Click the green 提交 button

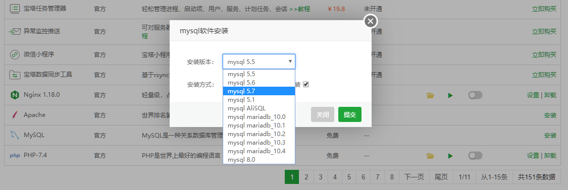coord(349,114)
